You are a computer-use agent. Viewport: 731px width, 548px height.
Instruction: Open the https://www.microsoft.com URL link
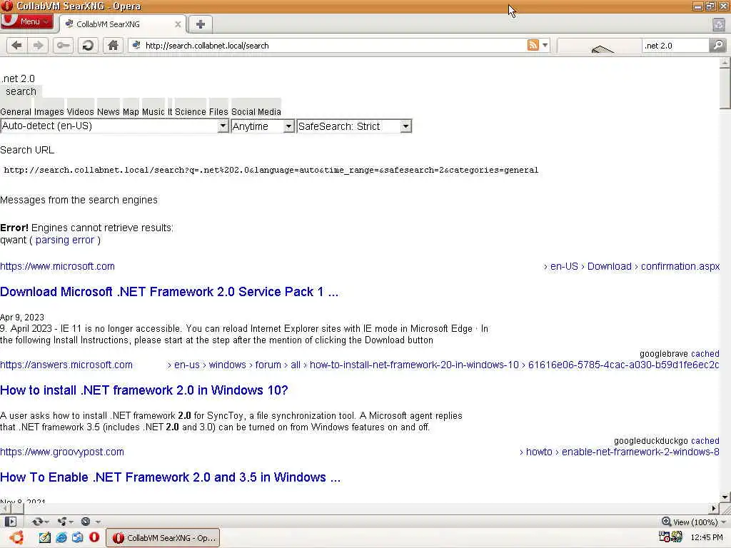tap(57, 266)
